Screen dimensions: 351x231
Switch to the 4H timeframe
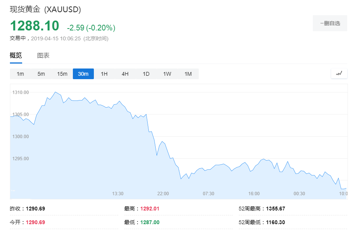(x=125, y=74)
